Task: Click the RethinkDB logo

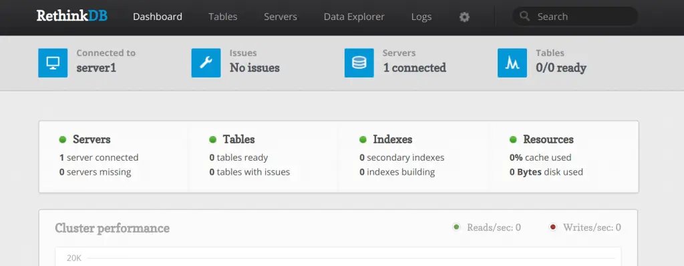Action: coord(72,16)
